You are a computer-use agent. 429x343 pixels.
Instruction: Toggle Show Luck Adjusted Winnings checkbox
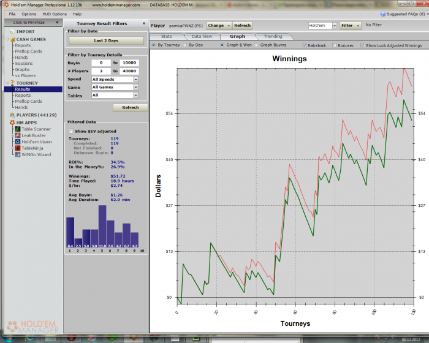pos(363,45)
